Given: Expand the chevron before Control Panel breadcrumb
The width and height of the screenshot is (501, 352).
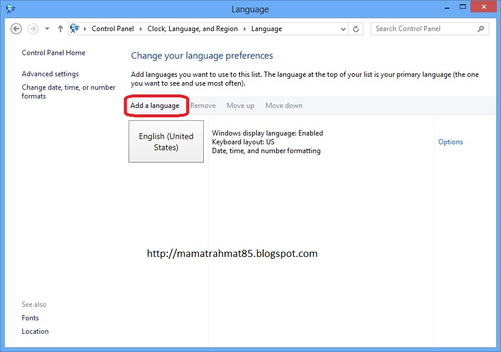Looking at the screenshot, I should pos(85,29).
